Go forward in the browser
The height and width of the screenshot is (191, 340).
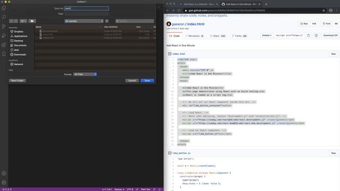pyautogui.click(x=173, y=11)
